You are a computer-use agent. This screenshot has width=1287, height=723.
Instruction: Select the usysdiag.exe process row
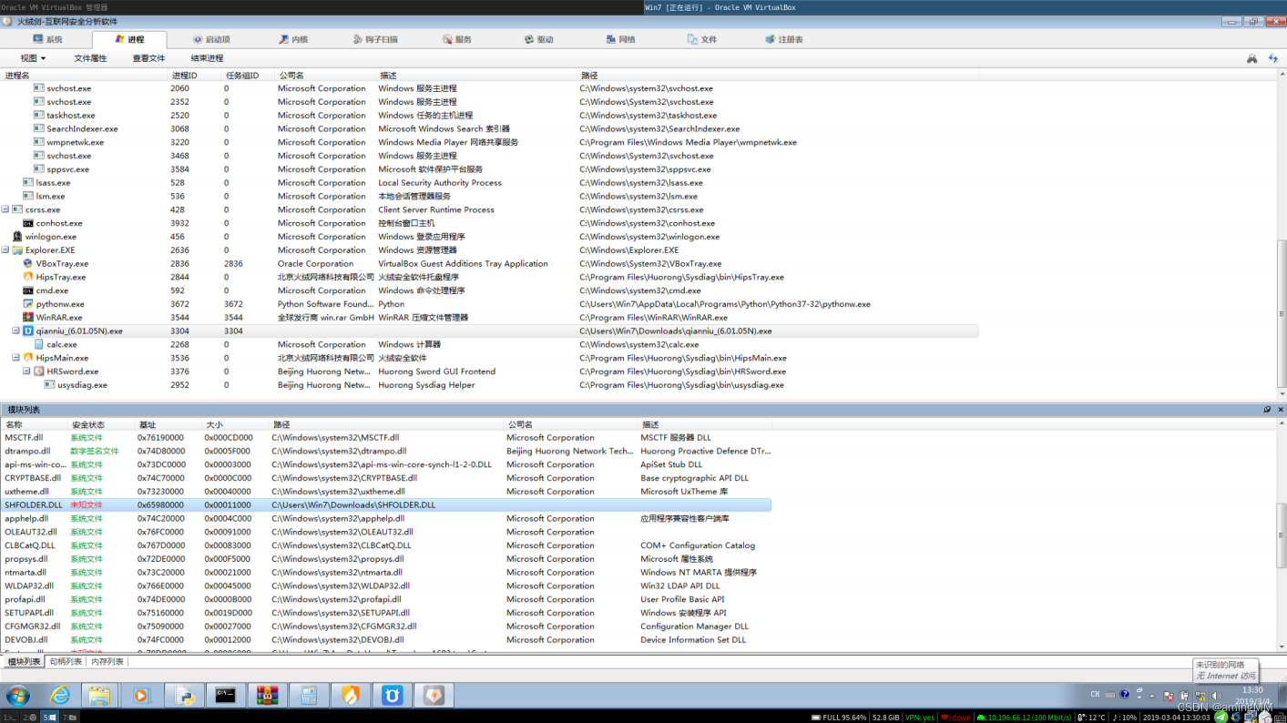click(x=490, y=385)
